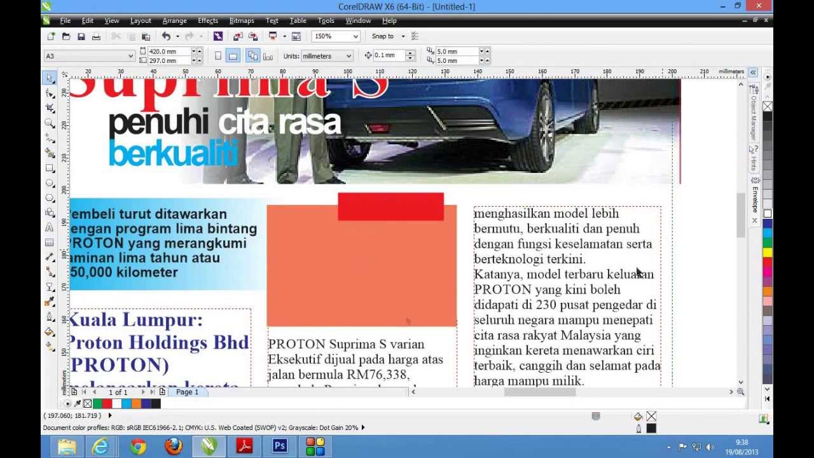
Task: Select the Smart Fill tool
Action: click(x=50, y=153)
